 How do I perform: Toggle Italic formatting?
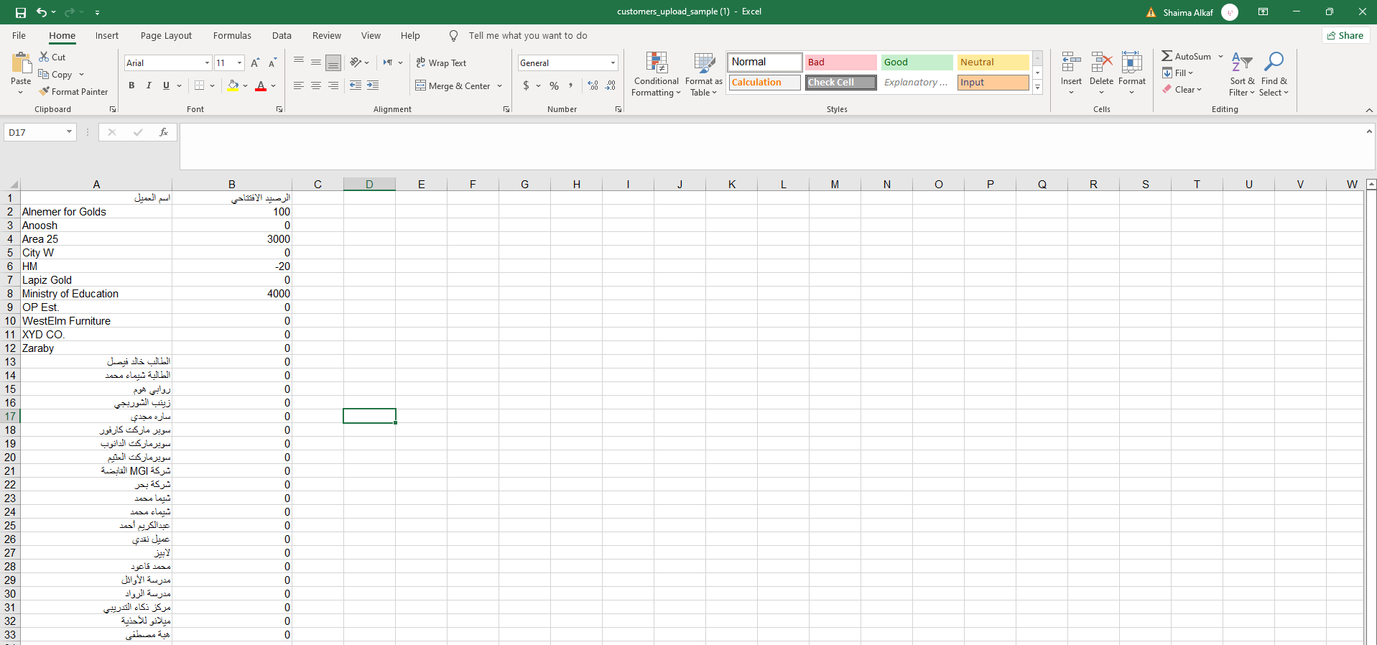pos(149,85)
